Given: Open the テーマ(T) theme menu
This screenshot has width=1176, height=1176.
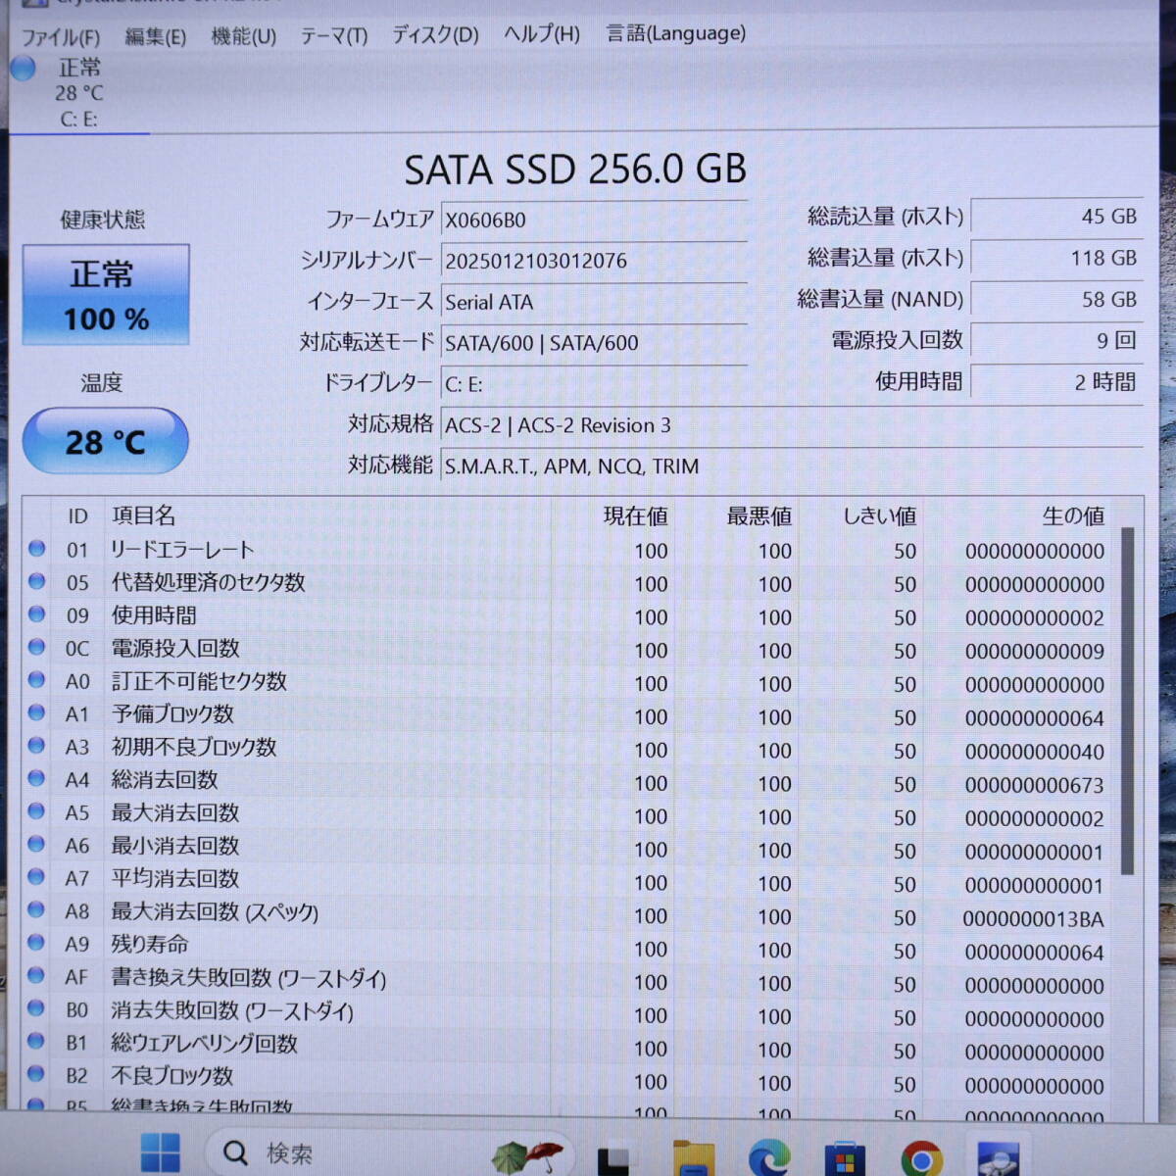Looking at the screenshot, I should click(x=333, y=32).
